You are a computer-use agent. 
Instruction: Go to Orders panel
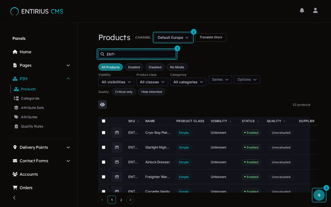(26, 188)
